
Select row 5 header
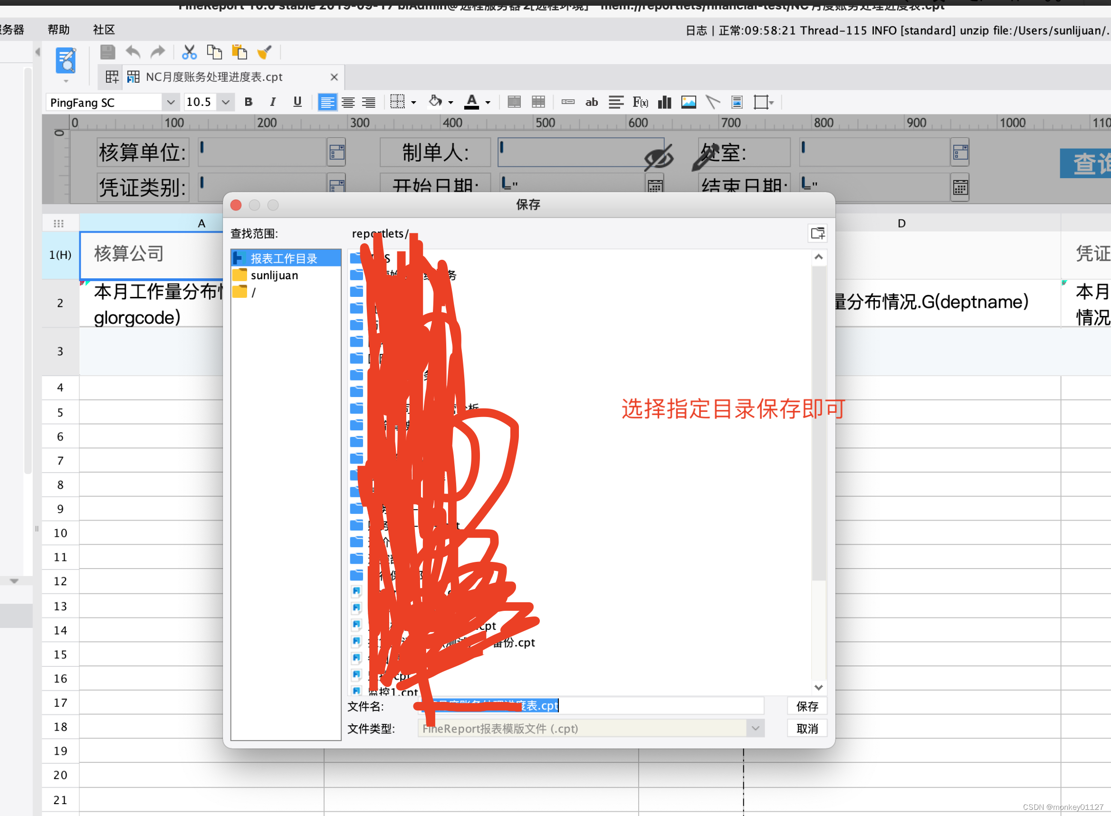pos(60,412)
